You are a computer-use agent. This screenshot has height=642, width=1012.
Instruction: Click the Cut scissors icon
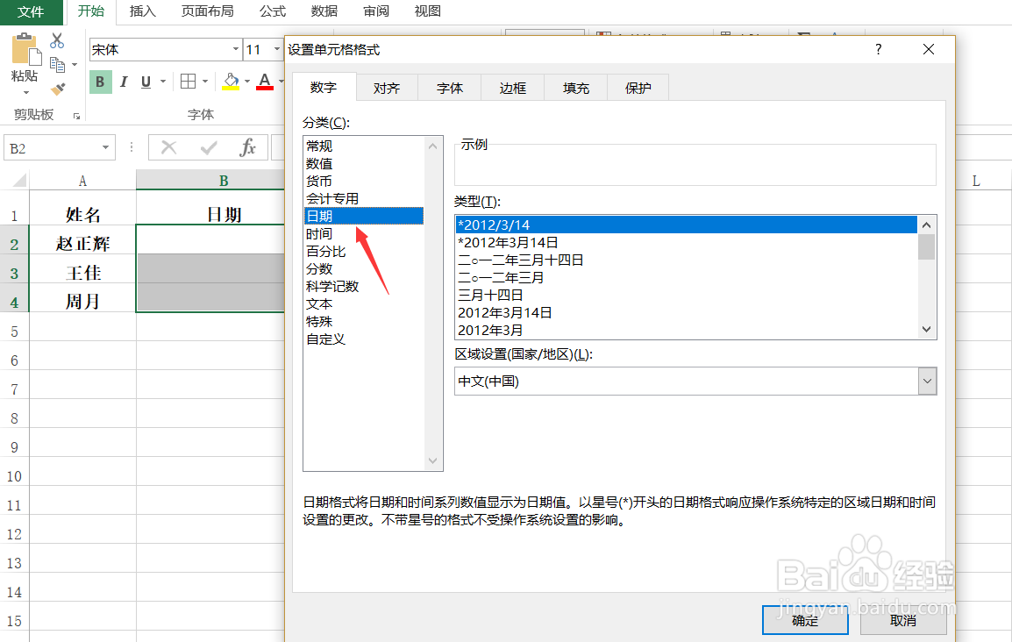57,40
